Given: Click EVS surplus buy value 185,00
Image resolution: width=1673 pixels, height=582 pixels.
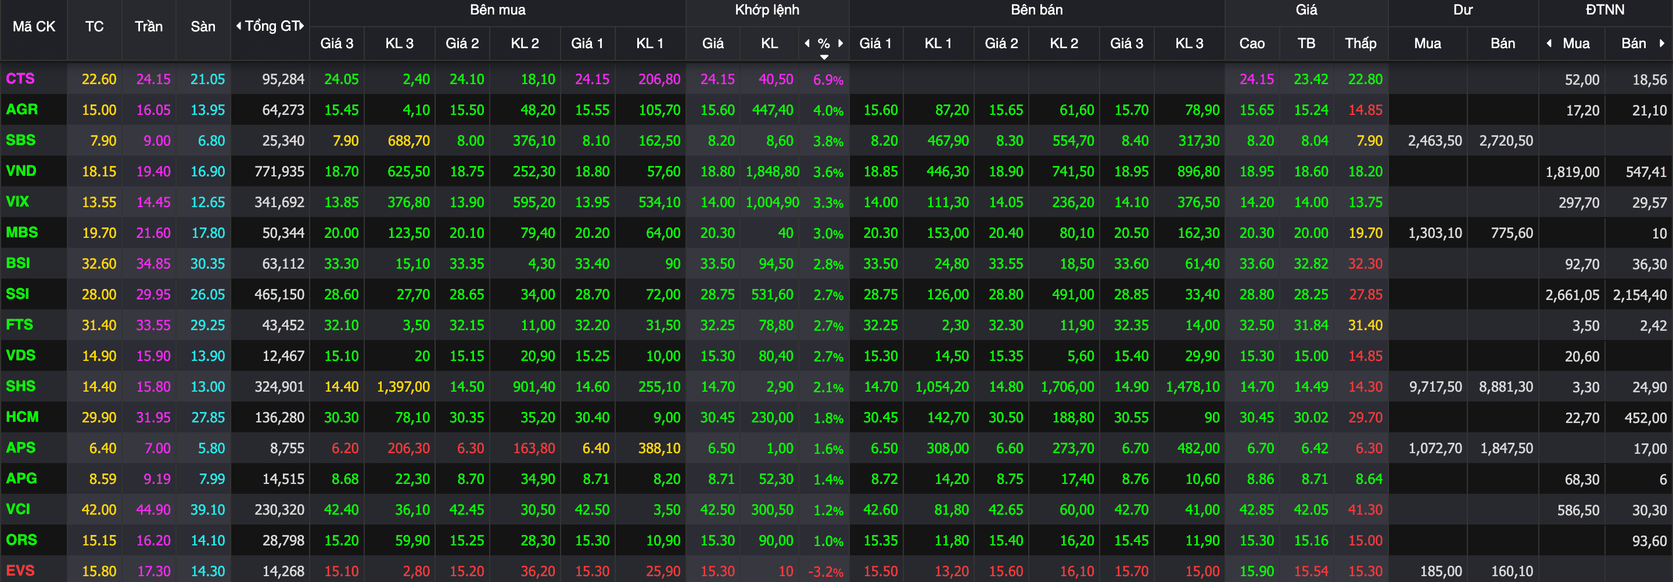Looking at the screenshot, I should coord(1441,572).
